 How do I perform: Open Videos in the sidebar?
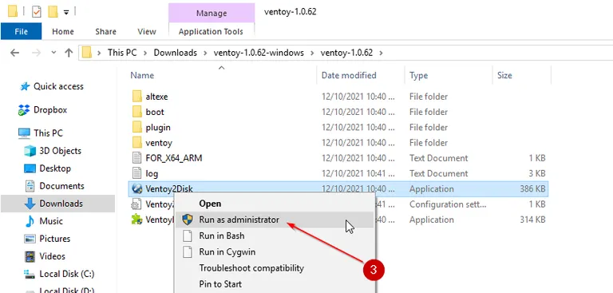click(x=52, y=256)
